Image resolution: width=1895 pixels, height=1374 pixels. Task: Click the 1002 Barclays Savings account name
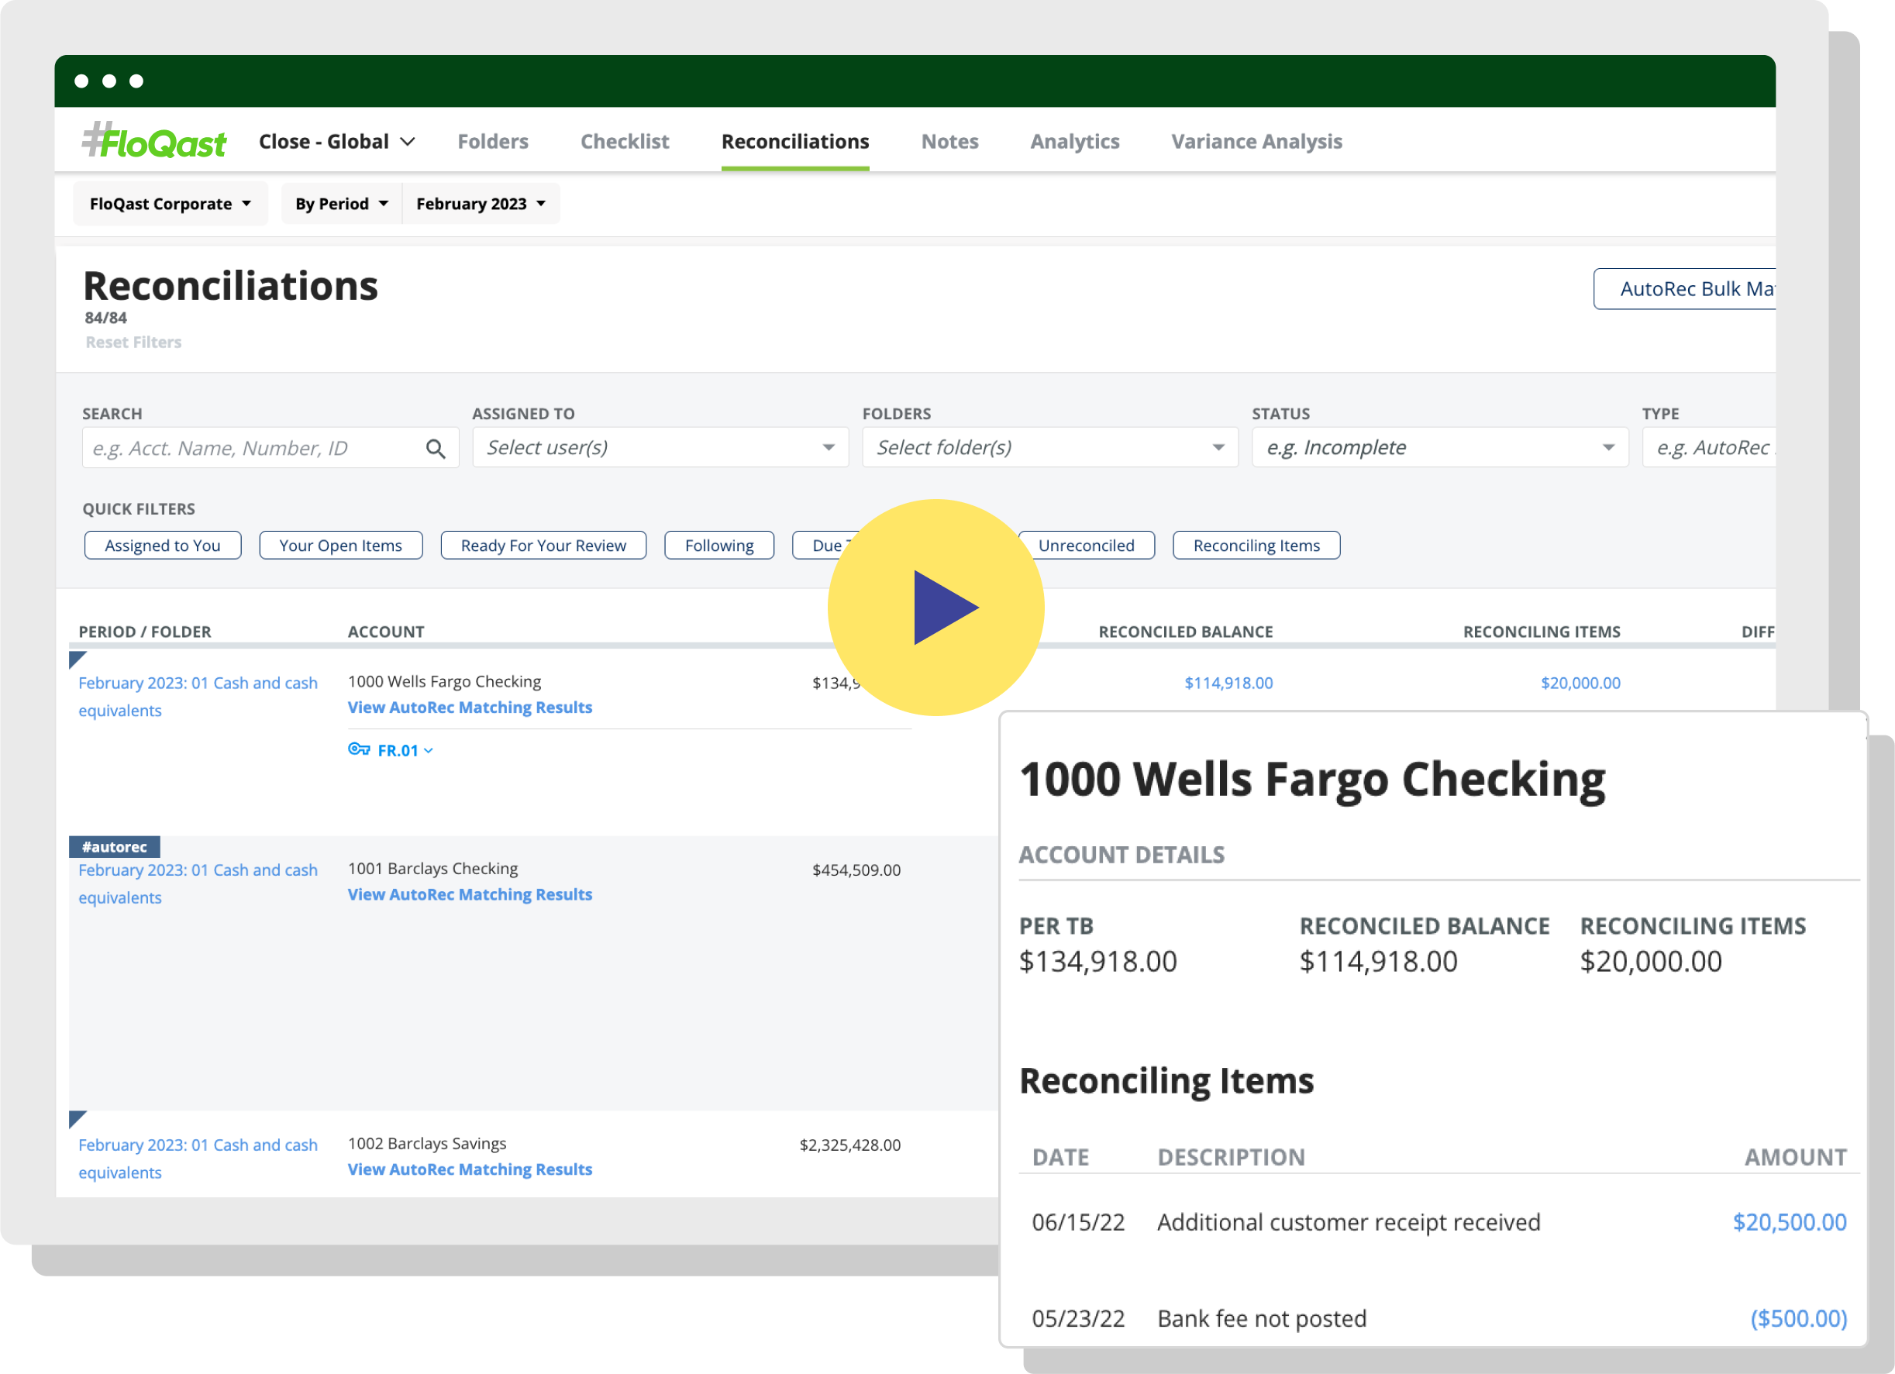pyautogui.click(x=427, y=1144)
